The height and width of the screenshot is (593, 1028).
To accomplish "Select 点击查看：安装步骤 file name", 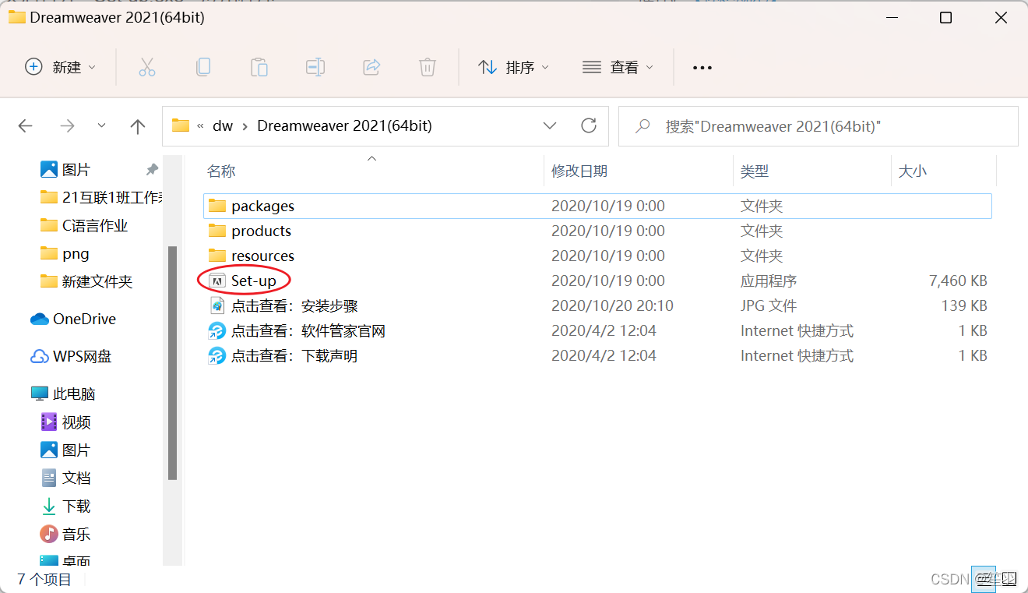I will (294, 305).
